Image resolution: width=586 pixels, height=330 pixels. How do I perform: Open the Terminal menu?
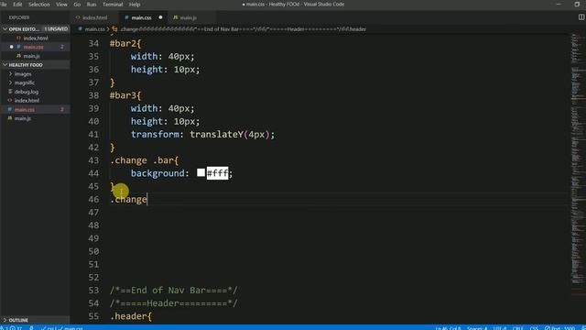click(x=113, y=5)
